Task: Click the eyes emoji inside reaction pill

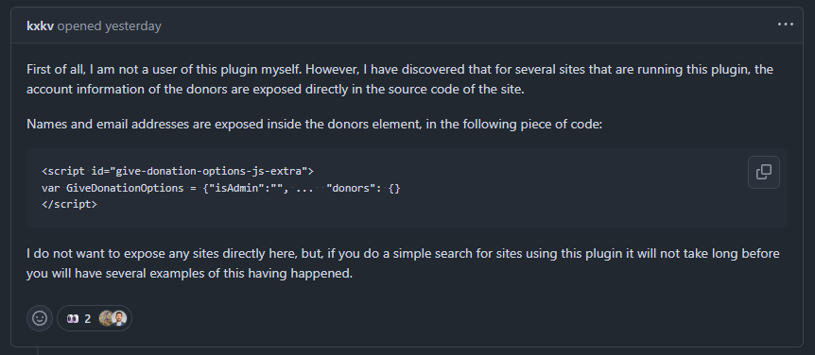Action: 73,319
